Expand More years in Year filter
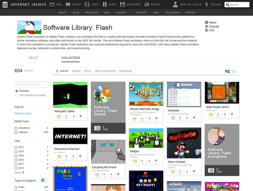253x191 pixels. 18,172
